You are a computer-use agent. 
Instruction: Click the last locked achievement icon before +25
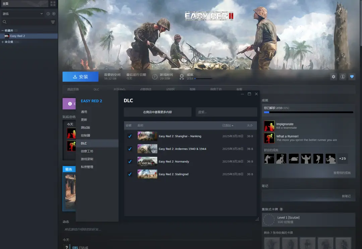[x=330, y=159]
